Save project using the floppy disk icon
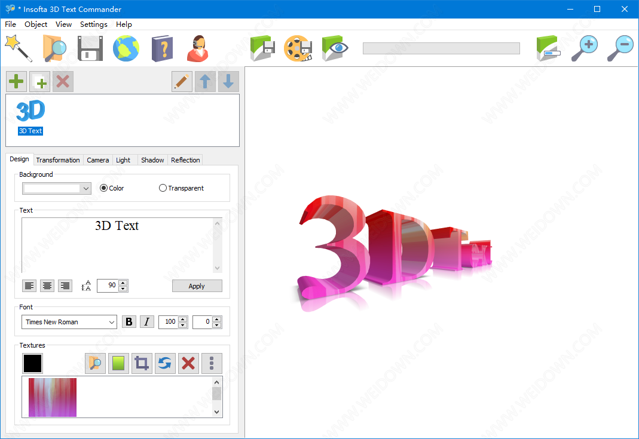The height and width of the screenshot is (439, 639). tap(90, 48)
